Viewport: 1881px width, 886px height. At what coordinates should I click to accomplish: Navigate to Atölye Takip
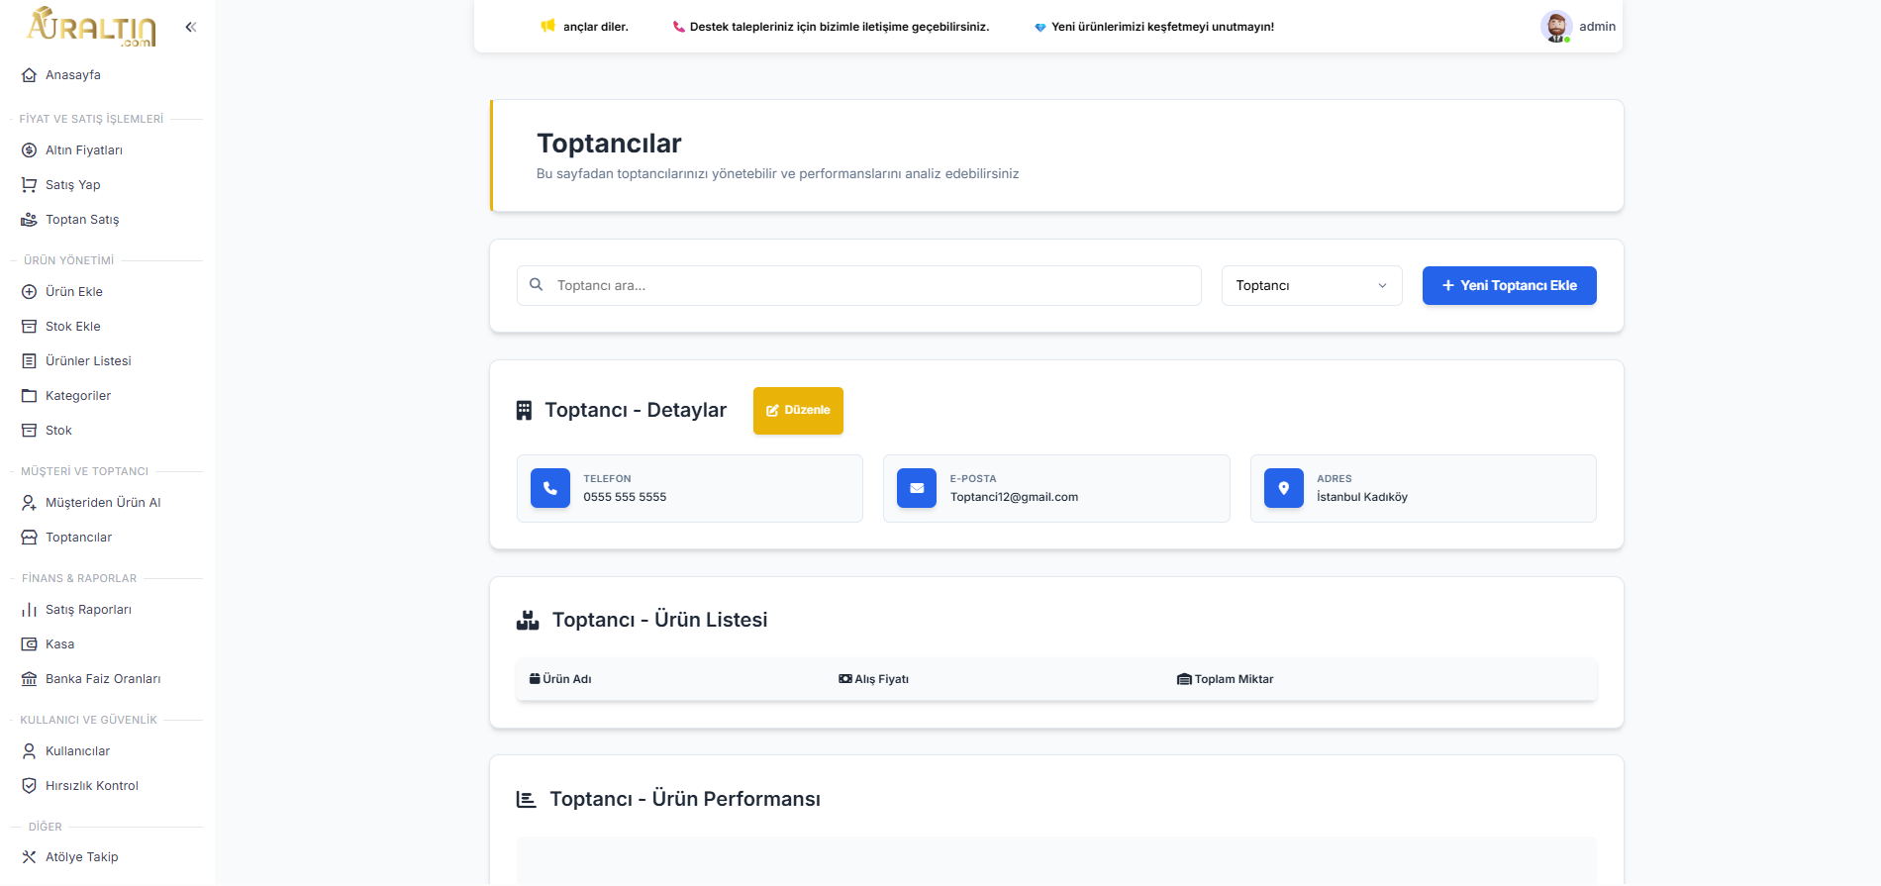81,857
